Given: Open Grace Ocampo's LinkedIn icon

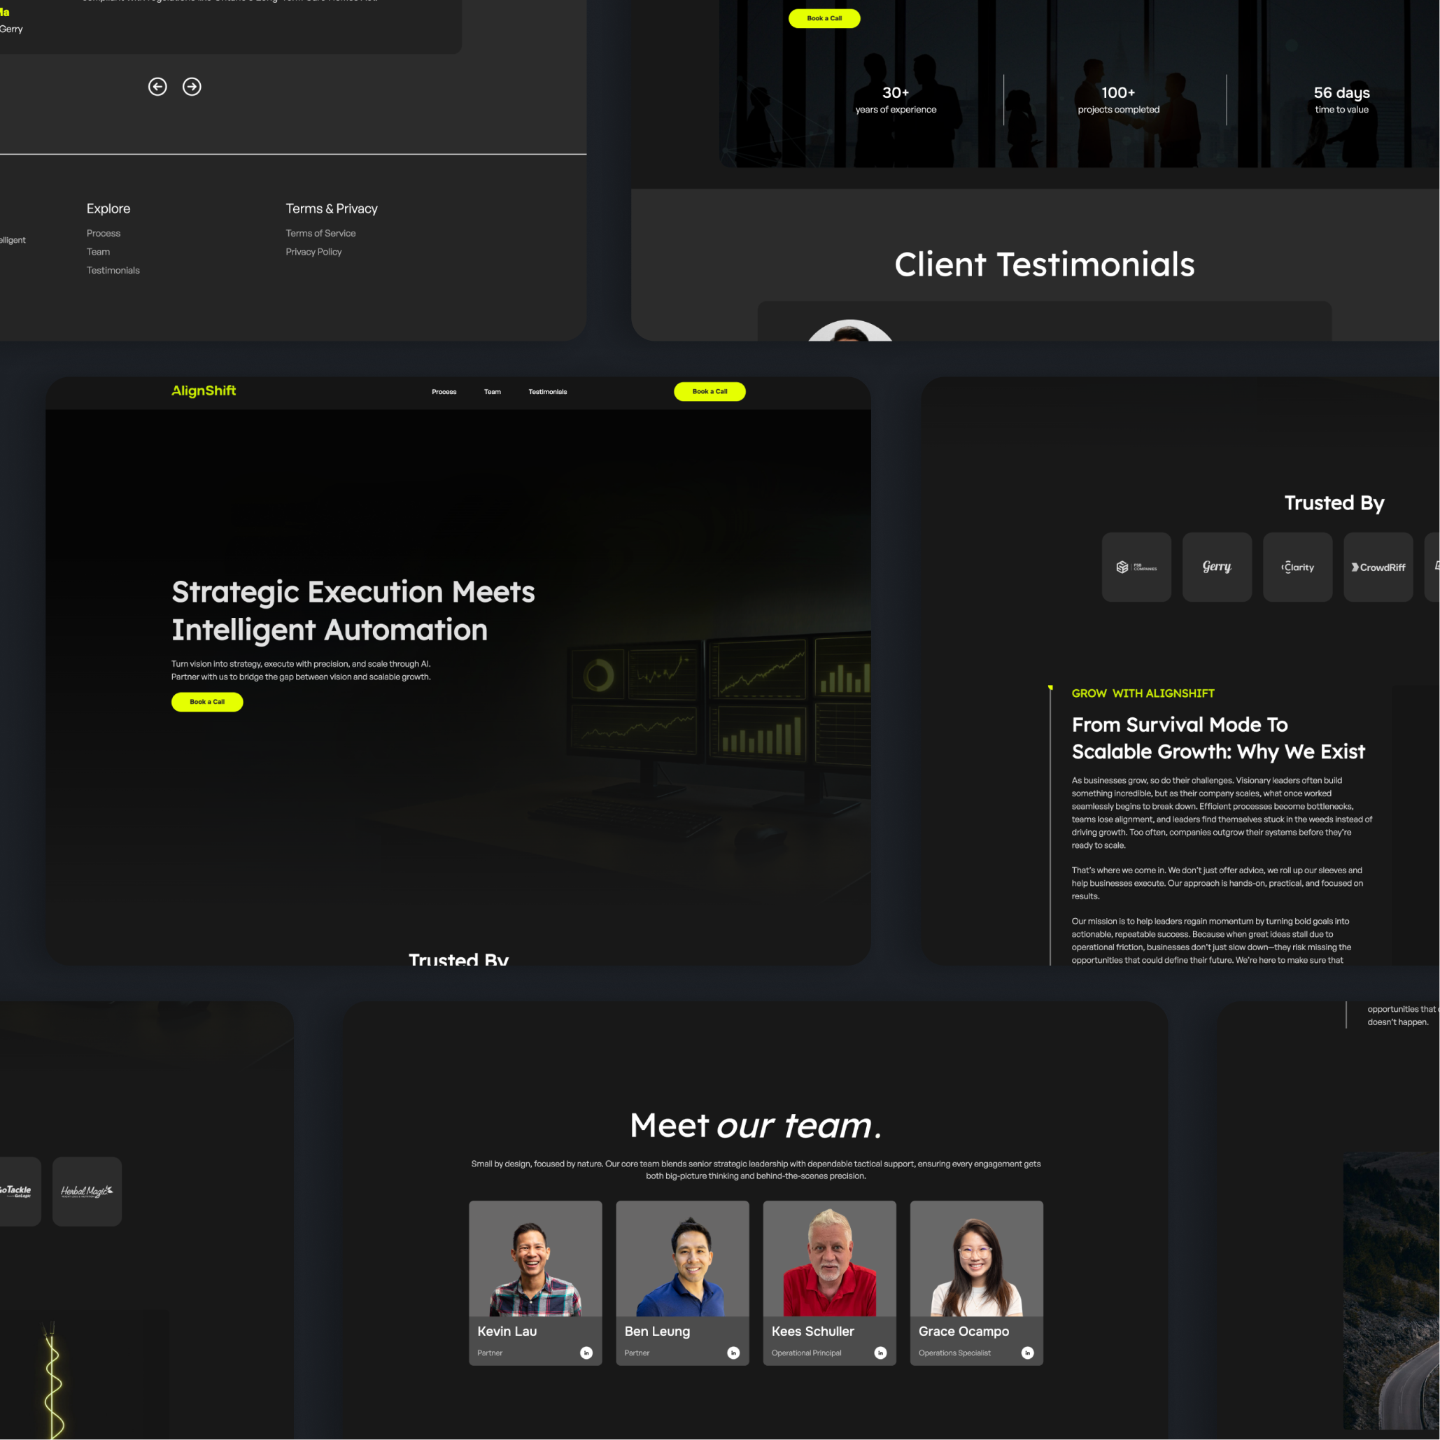Looking at the screenshot, I should 1027,1353.
